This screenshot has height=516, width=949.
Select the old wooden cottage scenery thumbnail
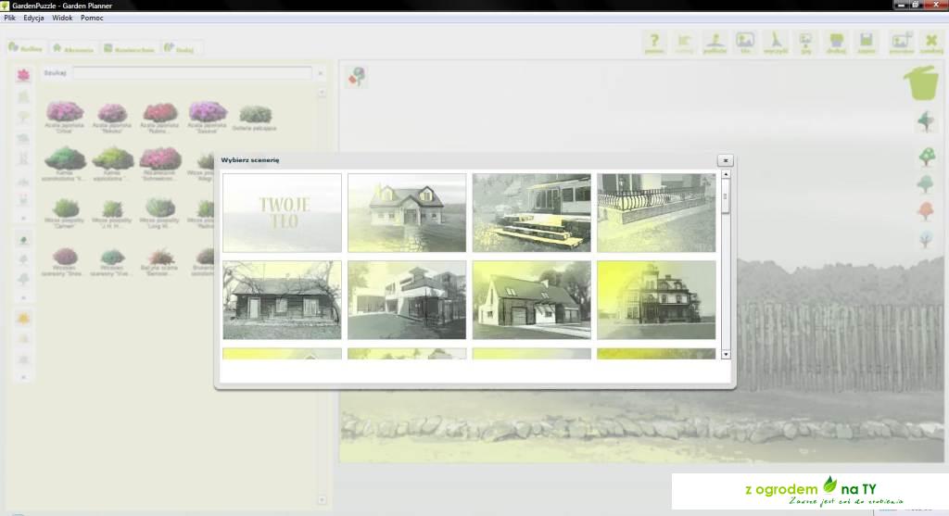coord(282,299)
